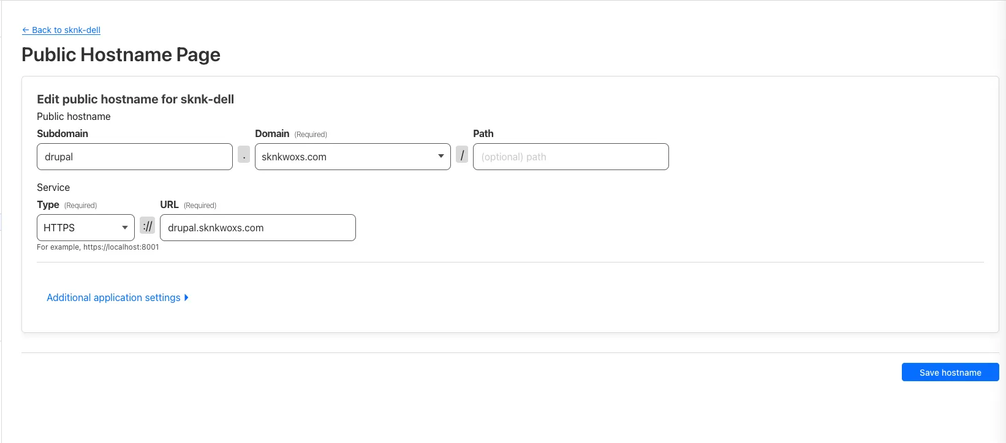
Task: Click the Path field label
Action: point(483,133)
